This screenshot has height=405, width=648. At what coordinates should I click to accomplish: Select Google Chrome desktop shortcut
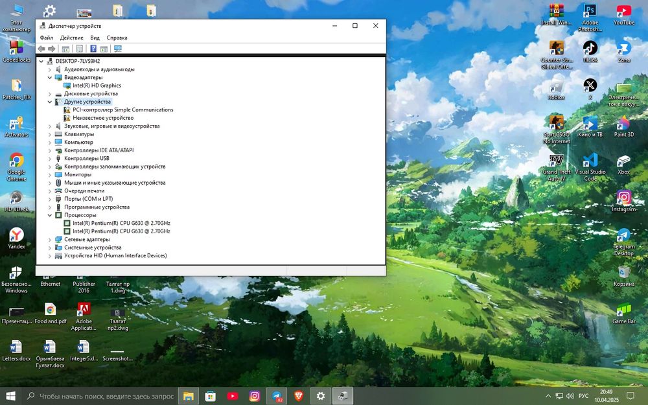(x=17, y=167)
